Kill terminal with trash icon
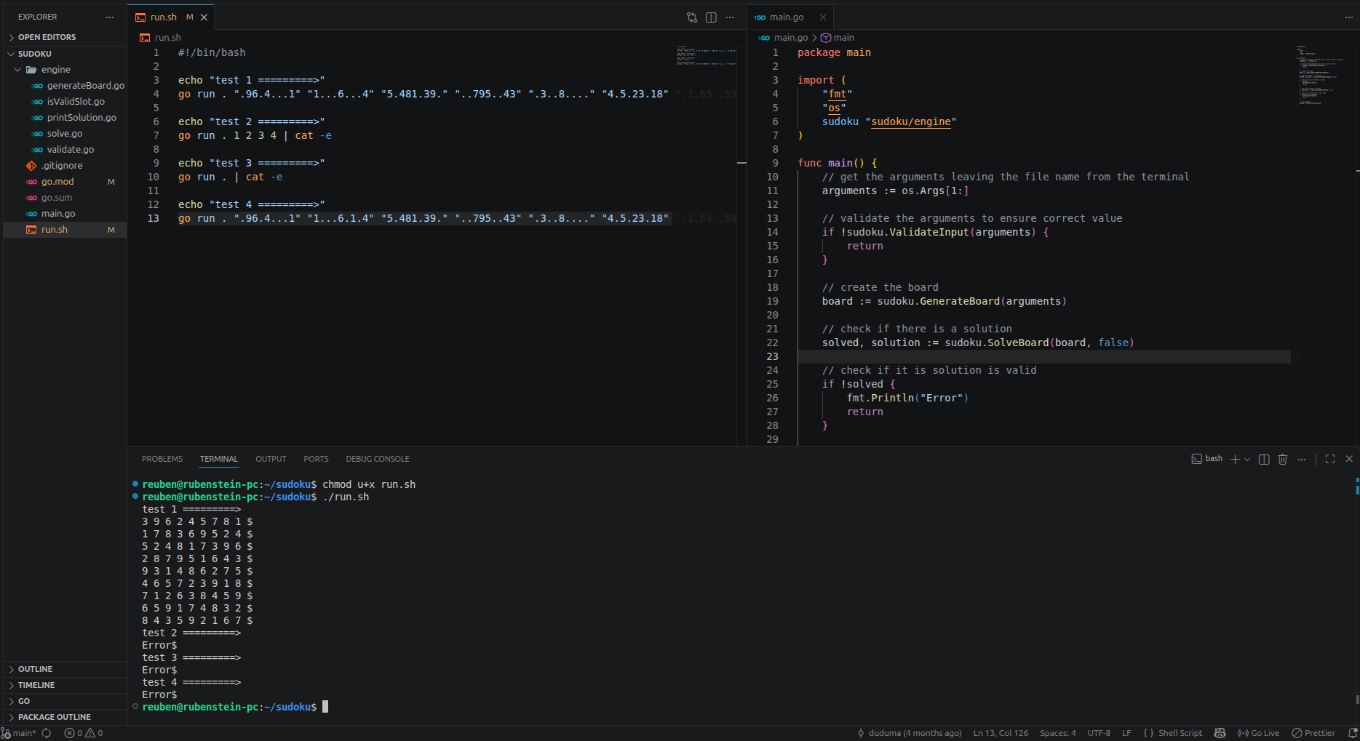Viewport: 1360px width, 741px height. tap(1283, 459)
